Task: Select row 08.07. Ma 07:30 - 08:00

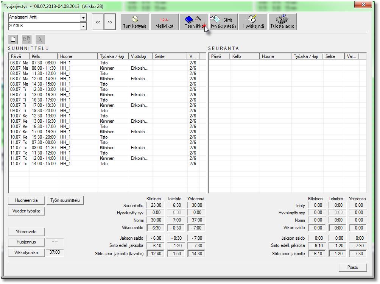Action: tap(107, 63)
